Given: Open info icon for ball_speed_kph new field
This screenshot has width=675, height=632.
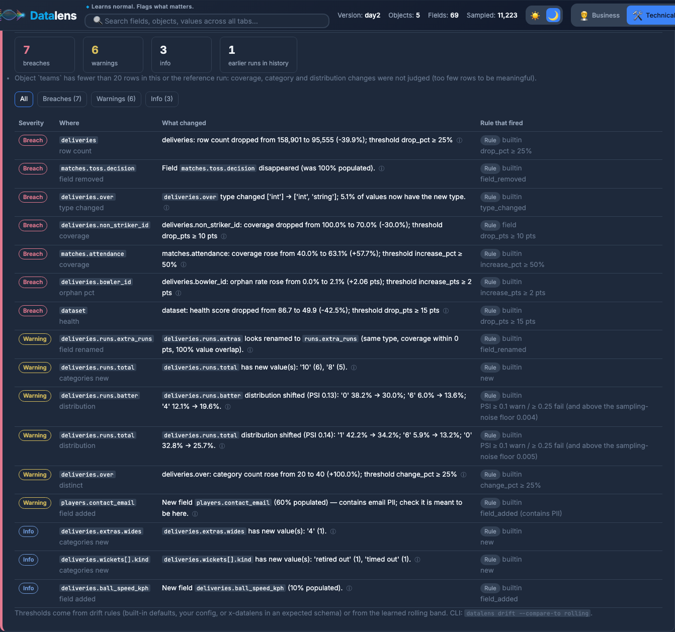Looking at the screenshot, I should coord(350,588).
